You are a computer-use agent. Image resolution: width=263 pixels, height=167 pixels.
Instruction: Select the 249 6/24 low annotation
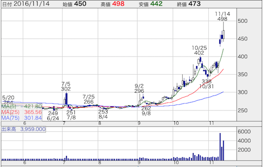(x=53, y=116)
